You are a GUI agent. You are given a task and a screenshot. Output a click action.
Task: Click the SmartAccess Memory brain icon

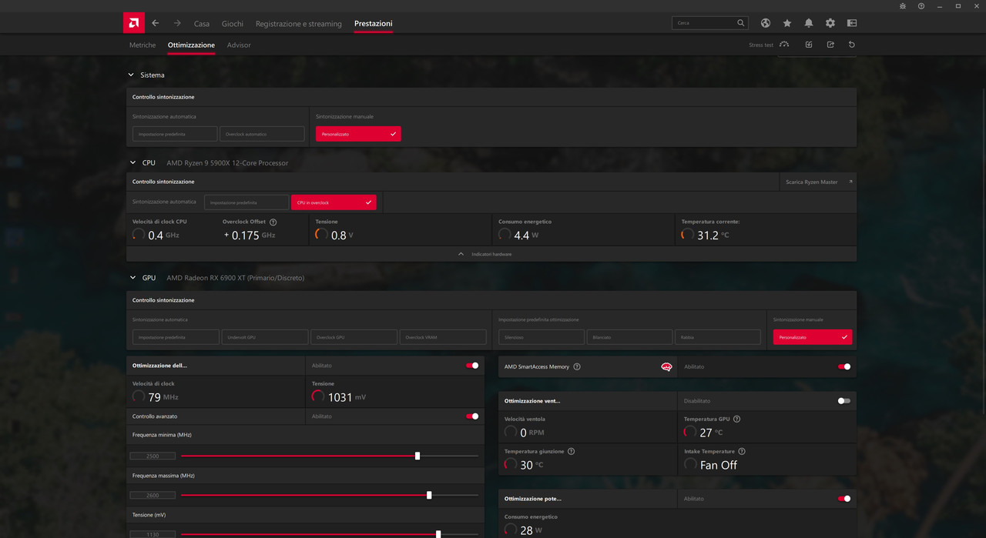667,367
